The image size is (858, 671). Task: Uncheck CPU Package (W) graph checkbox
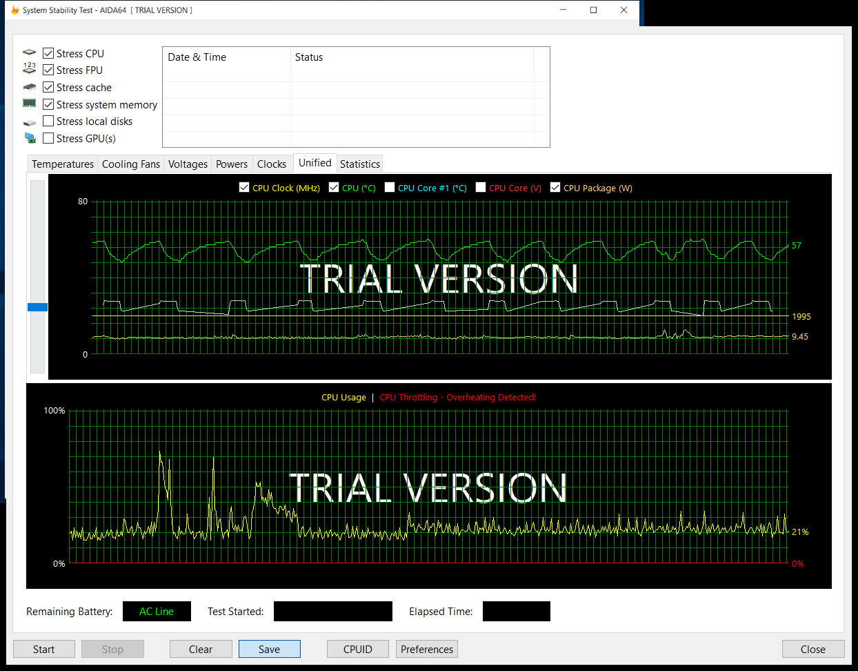point(555,187)
